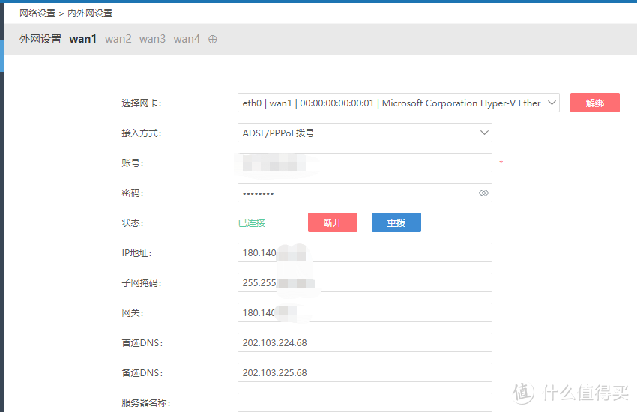Add a new WAN line with plus icon
This screenshot has height=412, width=637.
pyautogui.click(x=213, y=40)
